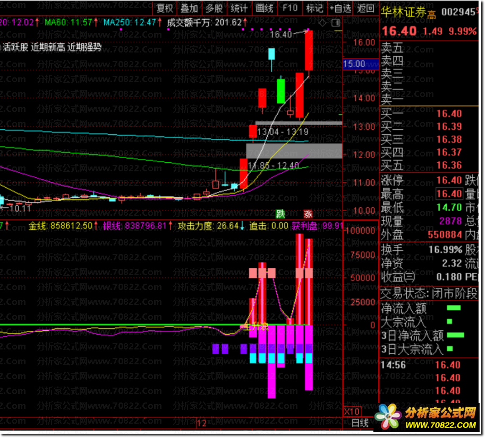Click the green 跌 badge
Viewport: 486px width, 438px height.
click(280, 214)
